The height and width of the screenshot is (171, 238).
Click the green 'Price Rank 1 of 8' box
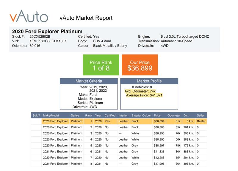tap(101, 65)
